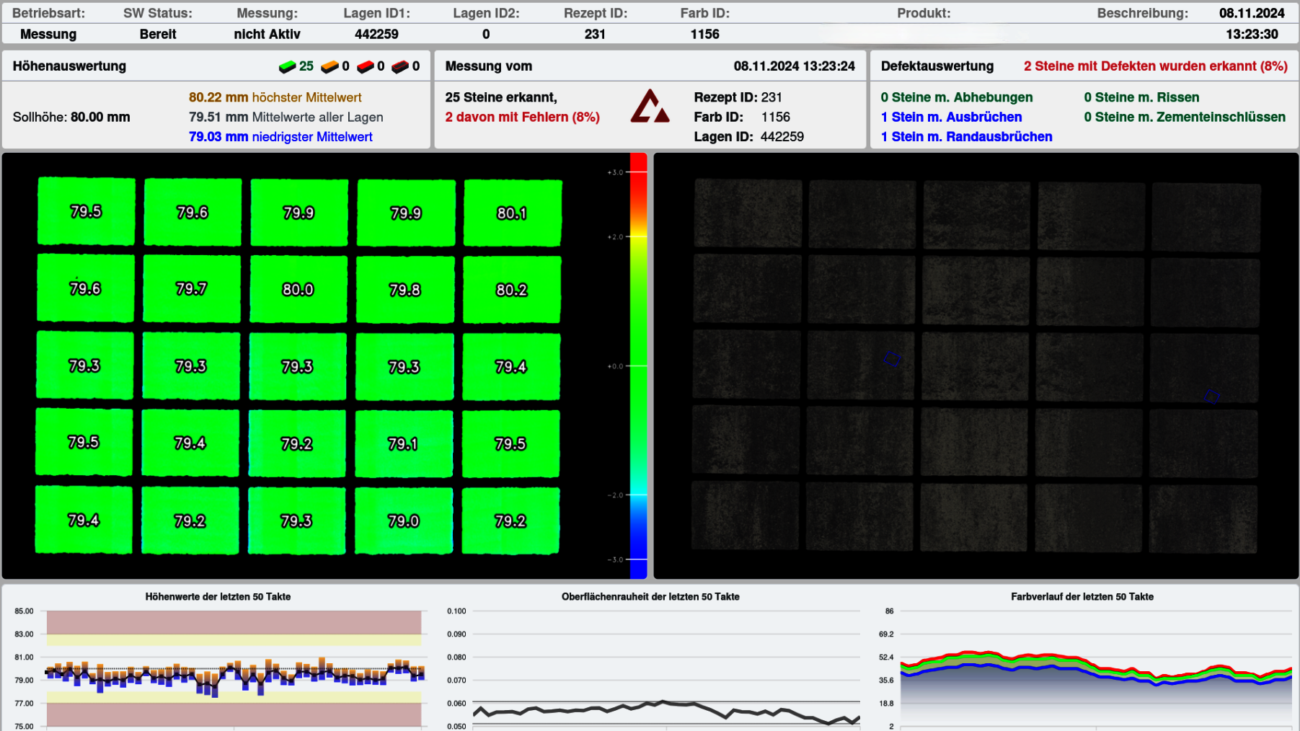Click the red stone status icon
1300x731 pixels.
click(366, 66)
